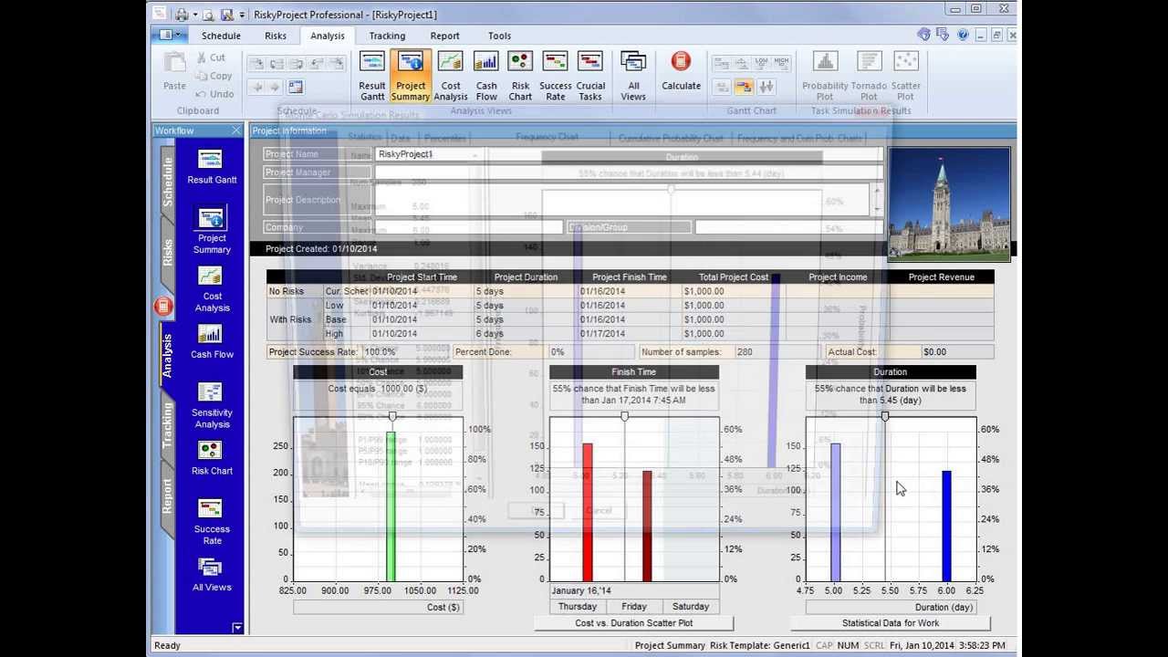Click the Parliament building project thumbnail
Viewport: 1168px width, 657px height.
pyautogui.click(x=949, y=204)
